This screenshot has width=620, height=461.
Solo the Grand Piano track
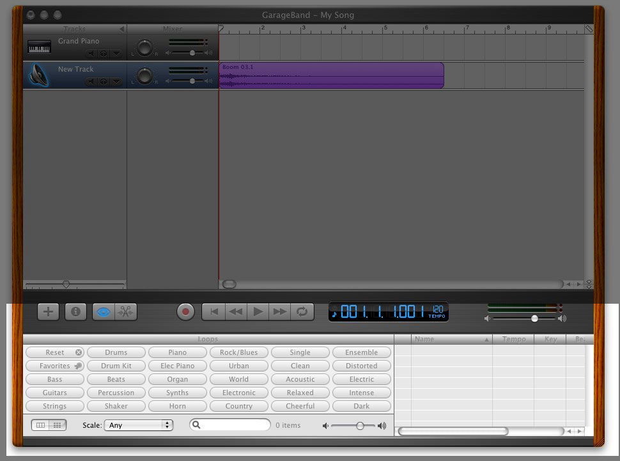point(104,54)
